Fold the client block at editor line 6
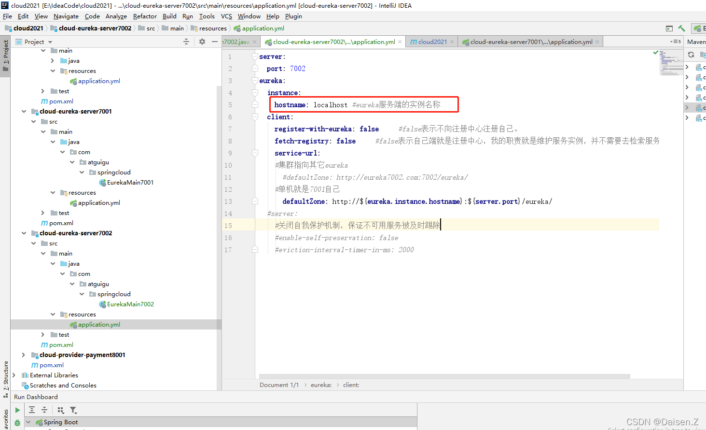 coord(255,117)
